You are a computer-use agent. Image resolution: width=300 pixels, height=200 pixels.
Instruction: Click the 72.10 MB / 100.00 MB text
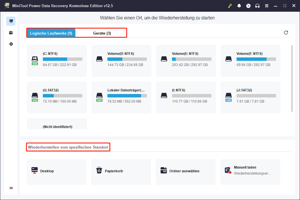[60, 101]
